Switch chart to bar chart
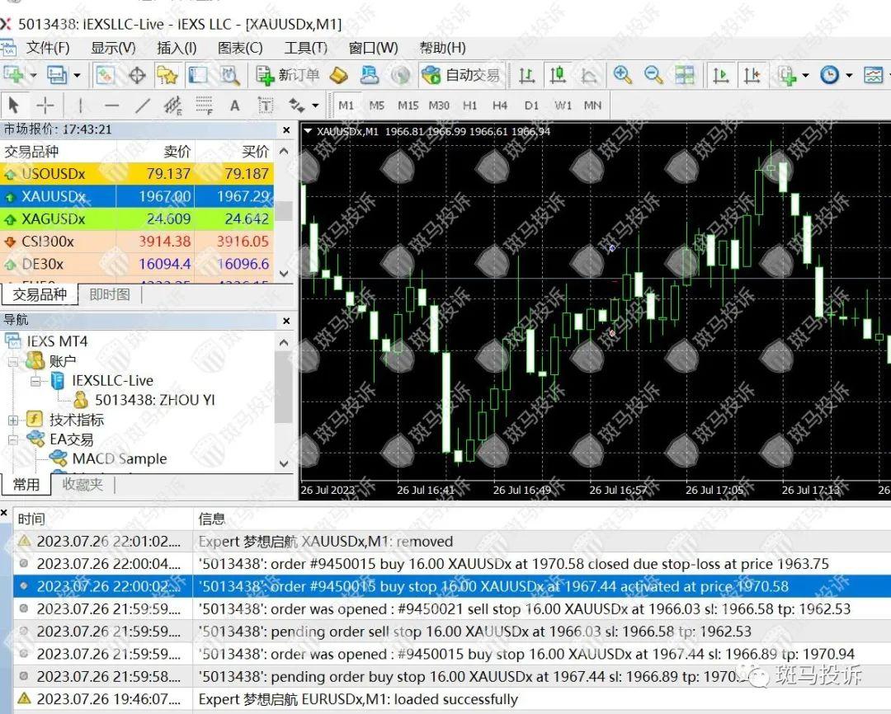Screen dimensions: 891x714 [x=526, y=75]
